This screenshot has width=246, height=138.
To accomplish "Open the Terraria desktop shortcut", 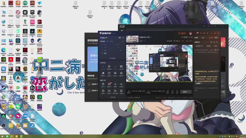I will [x=25, y=23].
